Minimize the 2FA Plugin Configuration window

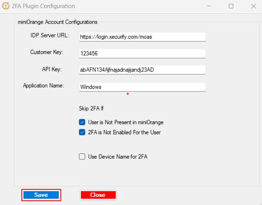[209, 6]
